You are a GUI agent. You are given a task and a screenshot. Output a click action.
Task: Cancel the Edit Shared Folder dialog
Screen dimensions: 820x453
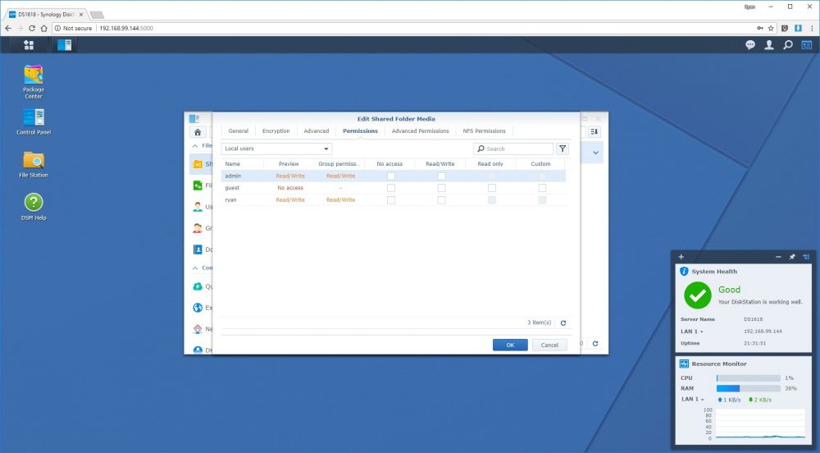pyautogui.click(x=549, y=345)
